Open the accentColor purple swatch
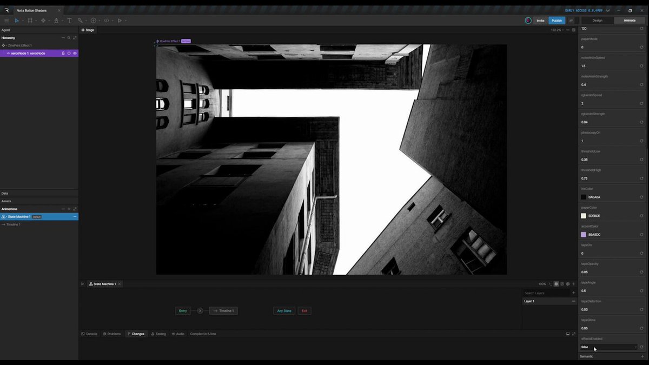Image resolution: width=649 pixels, height=365 pixels. coord(584,235)
